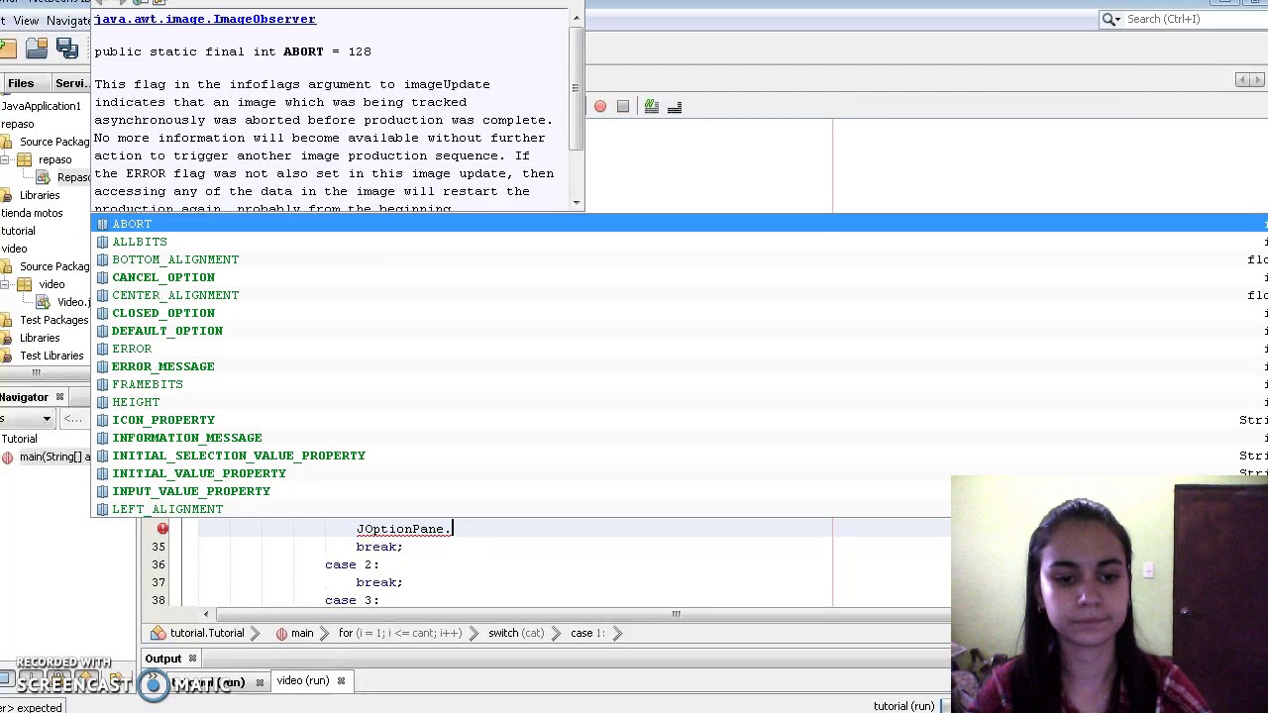The height and width of the screenshot is (713, 1268).
Task: Select CANCEL_OPTION completion entry
Action: click(x=679, y=277)
